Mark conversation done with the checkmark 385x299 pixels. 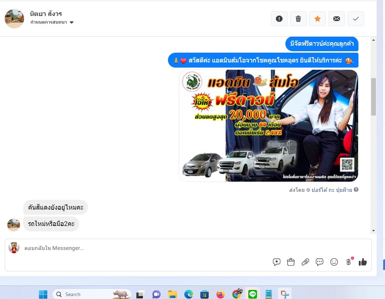click(356, 19)
